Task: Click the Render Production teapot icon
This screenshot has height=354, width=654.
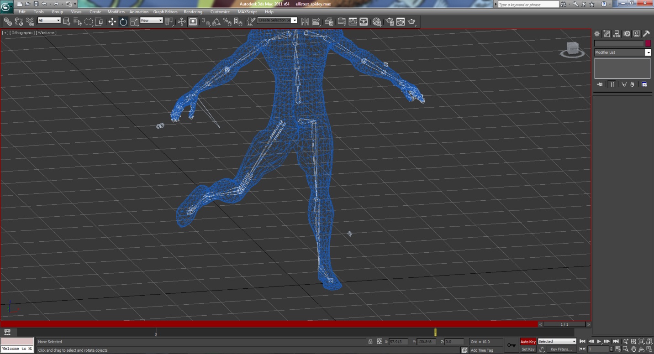Action: [412, 21]
